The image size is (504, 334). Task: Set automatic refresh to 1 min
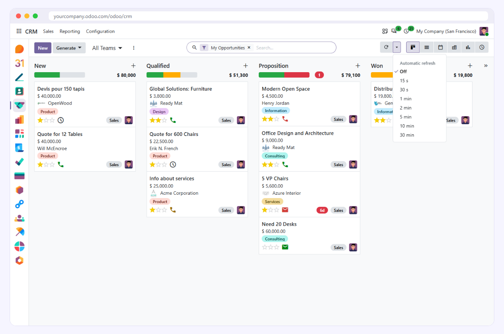420,99
